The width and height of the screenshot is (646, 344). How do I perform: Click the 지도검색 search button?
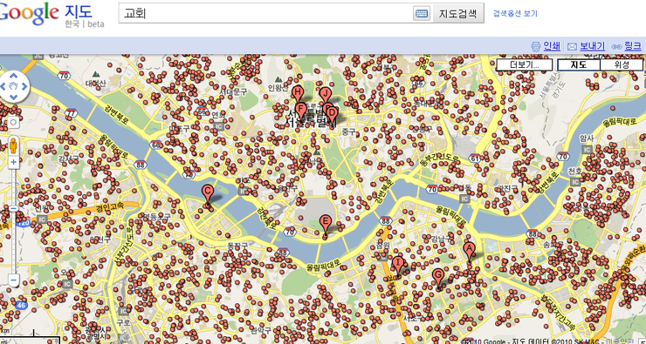tap(458, 13)
